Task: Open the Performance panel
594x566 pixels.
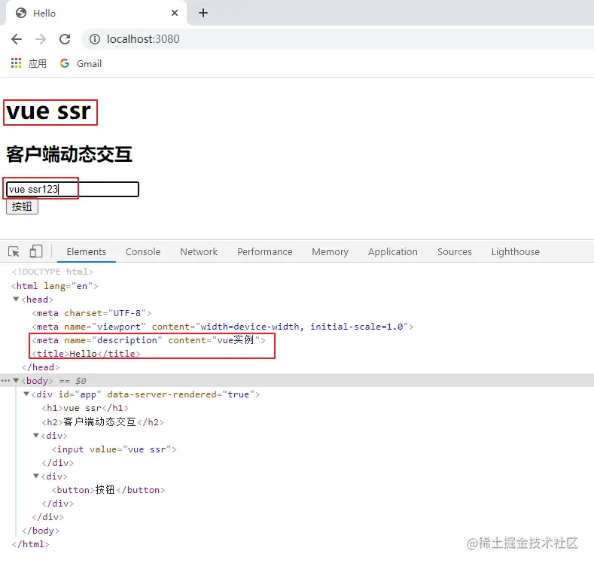Action: [x=265, y=252]
